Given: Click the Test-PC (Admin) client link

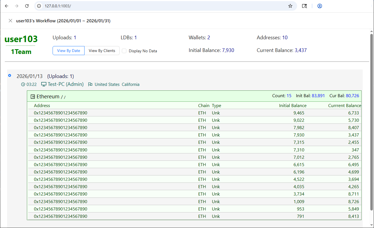Looking at the screenshot, I should [x=66, y=84].
